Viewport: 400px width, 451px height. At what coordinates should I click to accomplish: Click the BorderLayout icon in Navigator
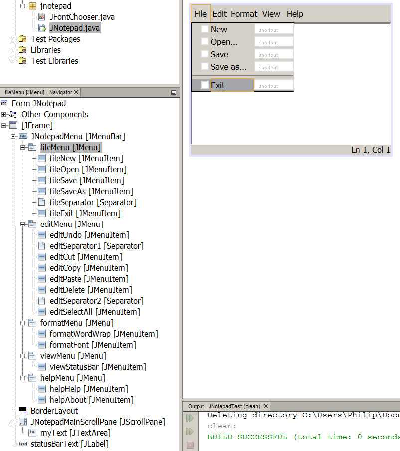[23, 411]
